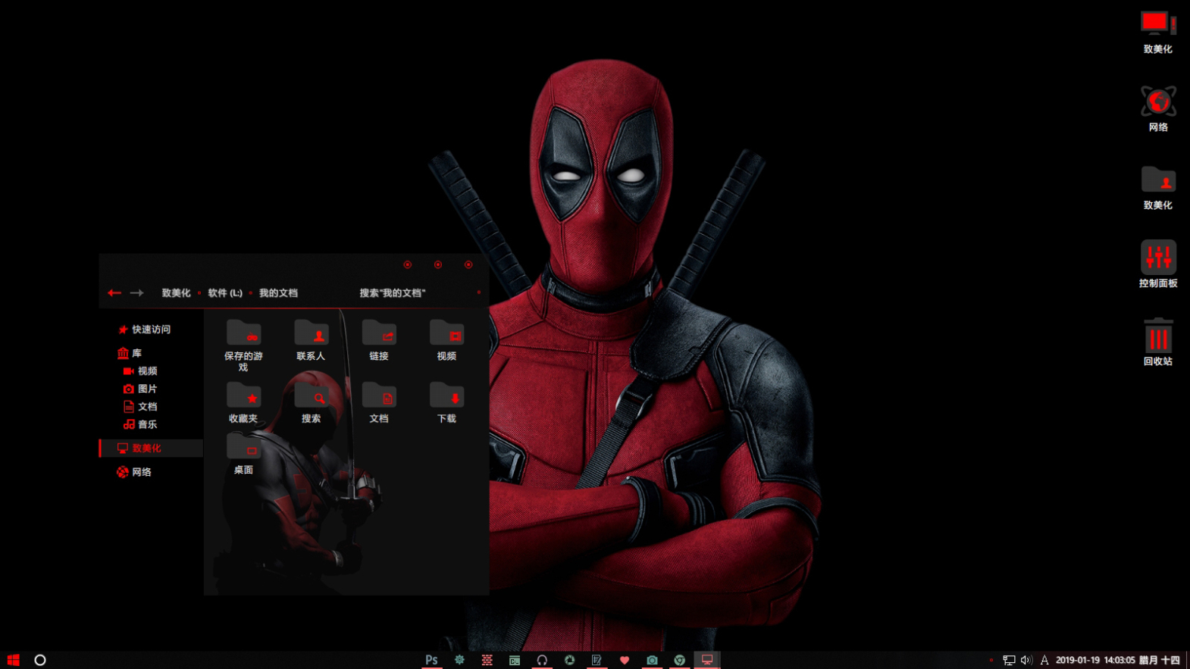
Task: Open the red heart app on the taskbar
Action: 625,660
